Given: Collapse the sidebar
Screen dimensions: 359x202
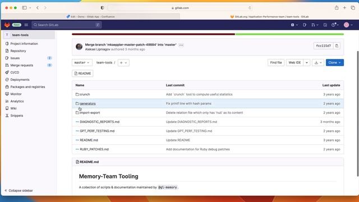Looking at the screenshot, I should [19, 191].
